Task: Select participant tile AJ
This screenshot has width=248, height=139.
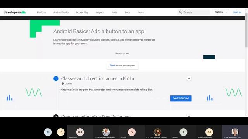Action: click(209, 132)
